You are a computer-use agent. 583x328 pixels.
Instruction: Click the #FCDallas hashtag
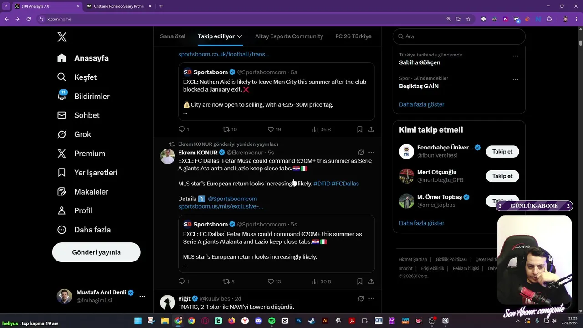coord(345,184)
